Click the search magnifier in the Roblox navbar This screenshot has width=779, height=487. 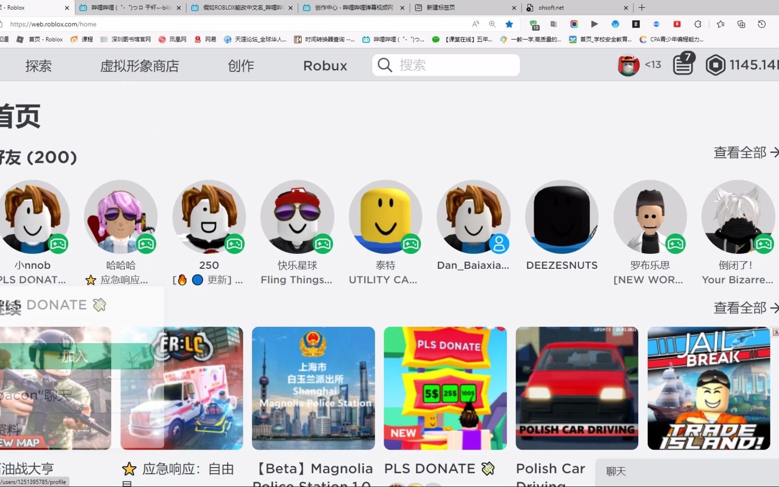(384, 65)
